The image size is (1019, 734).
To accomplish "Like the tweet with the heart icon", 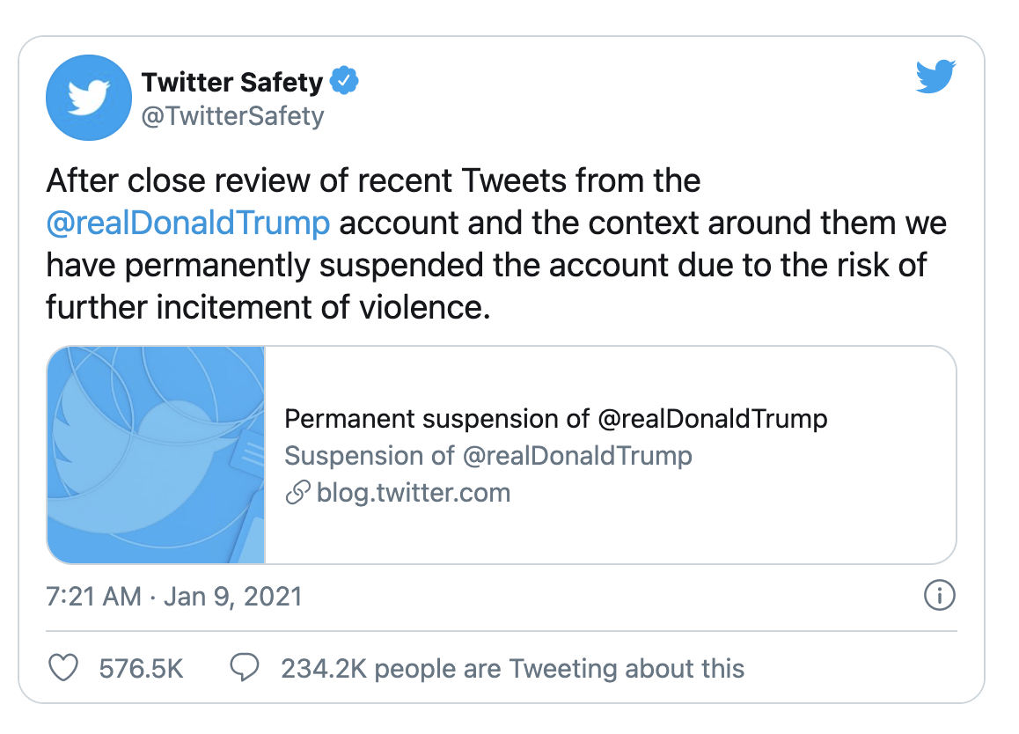I will tap(62, 668).
